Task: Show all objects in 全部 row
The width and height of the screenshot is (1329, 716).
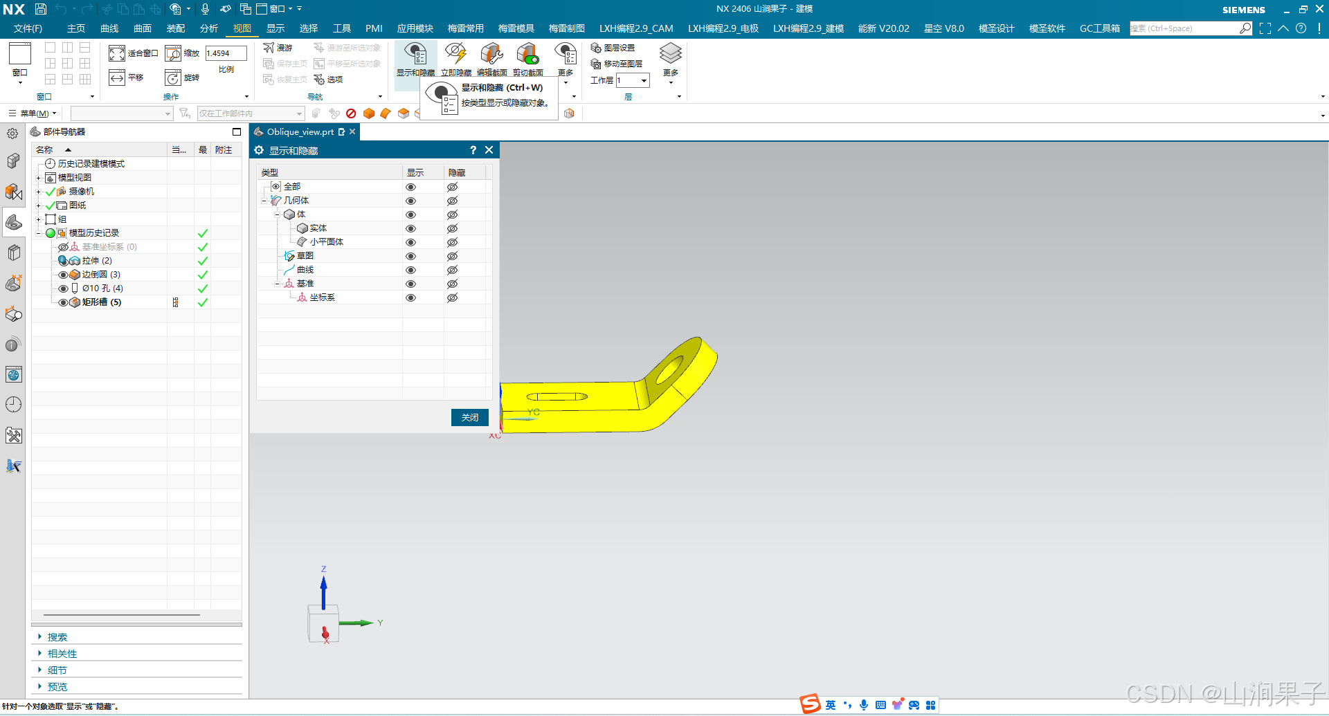Action: tap(410, 187)
